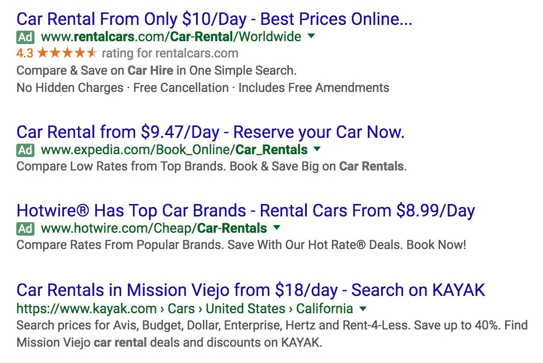543x363 pixels.
Task: Click the kayak.com Cars California breadcrumb URL
Action: click(184, 308)
